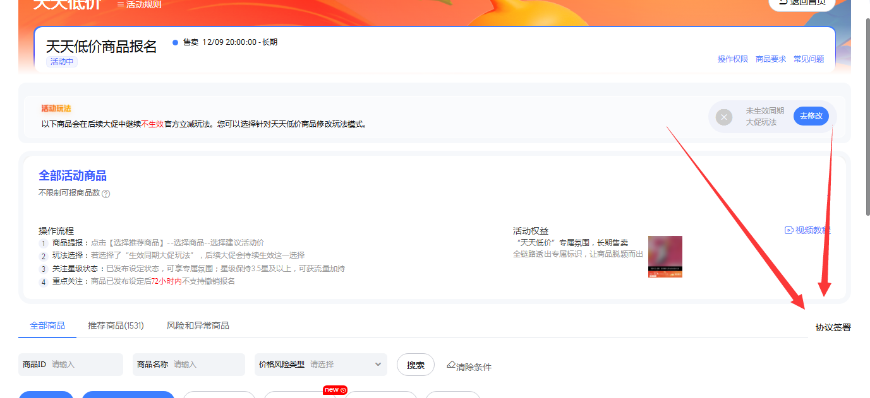Image resolution: width=870 pixels, height=398 pixels.
Task: Click the red new badge above the buttons
Action: (x=335, y=390)
